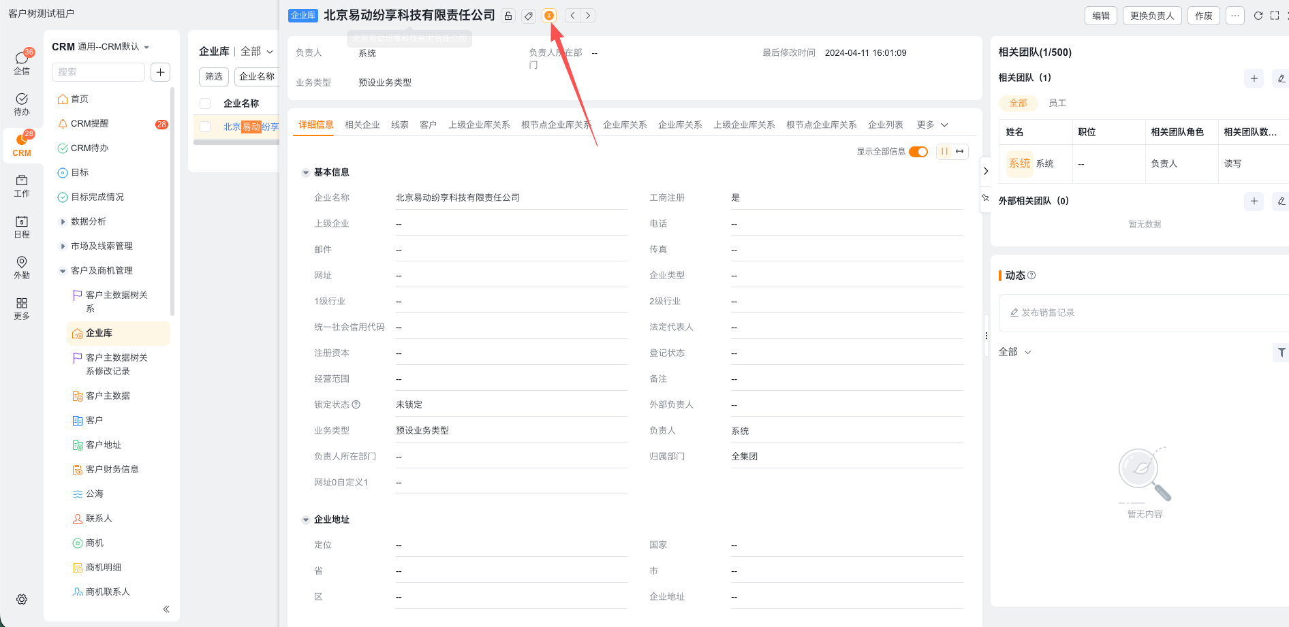Click 筛选 filter button

[214, 77]
